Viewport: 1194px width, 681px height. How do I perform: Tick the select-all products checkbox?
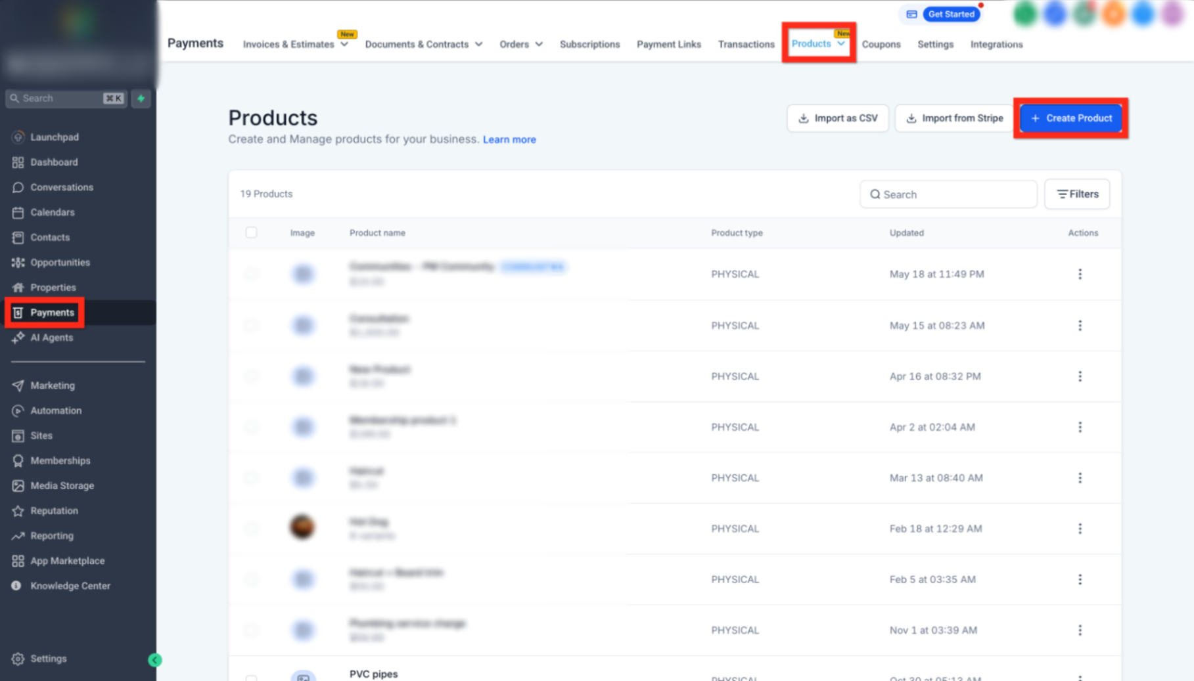(x=251, y=232)
